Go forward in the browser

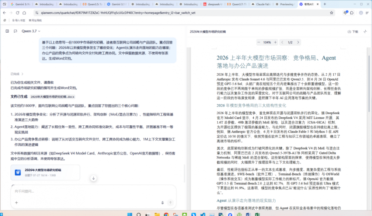[x=11, y=13]
